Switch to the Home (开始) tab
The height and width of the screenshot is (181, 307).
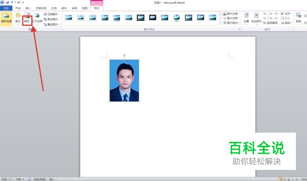18,8
